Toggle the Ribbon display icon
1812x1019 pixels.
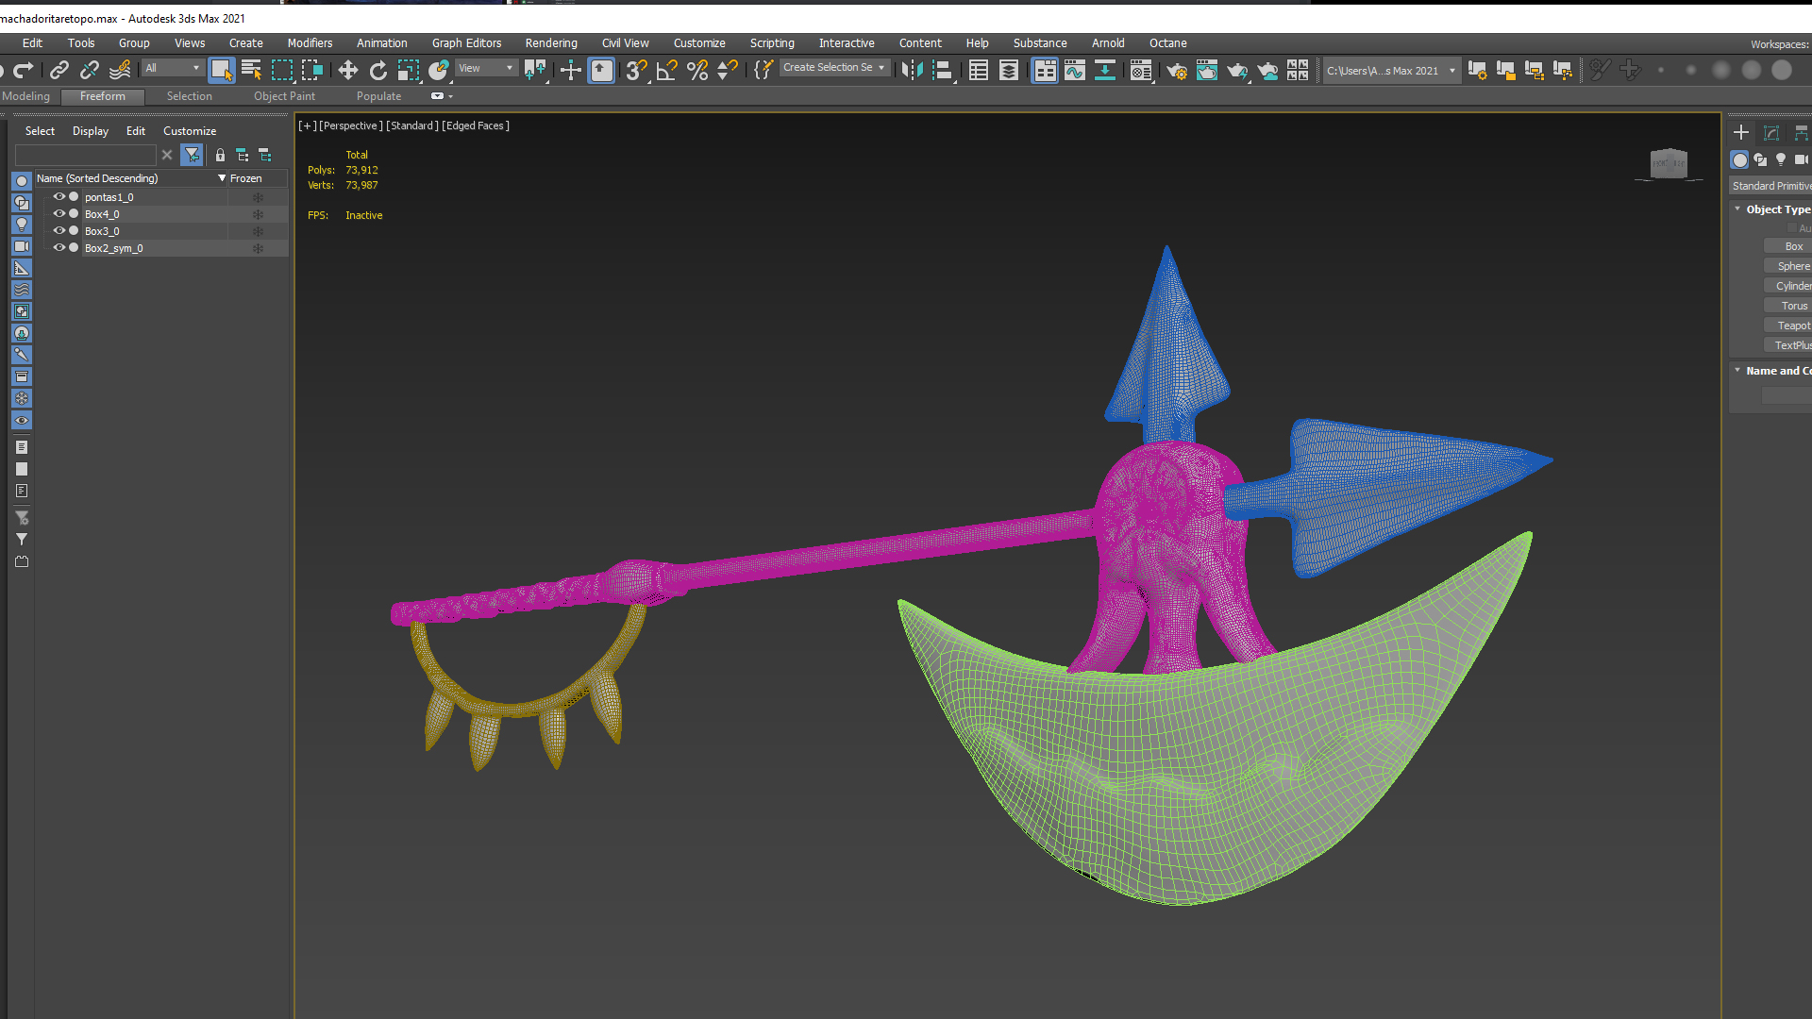tap(1045, 70)
